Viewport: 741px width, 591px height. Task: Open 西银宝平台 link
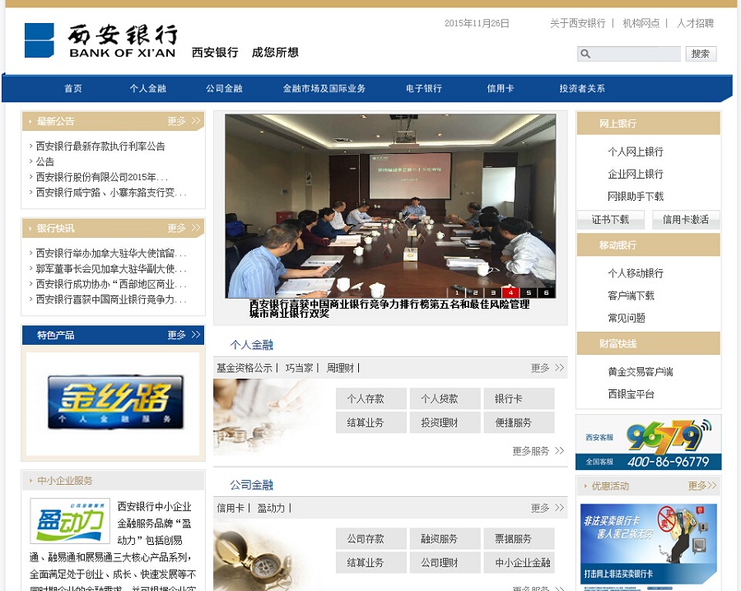point(631,394)
